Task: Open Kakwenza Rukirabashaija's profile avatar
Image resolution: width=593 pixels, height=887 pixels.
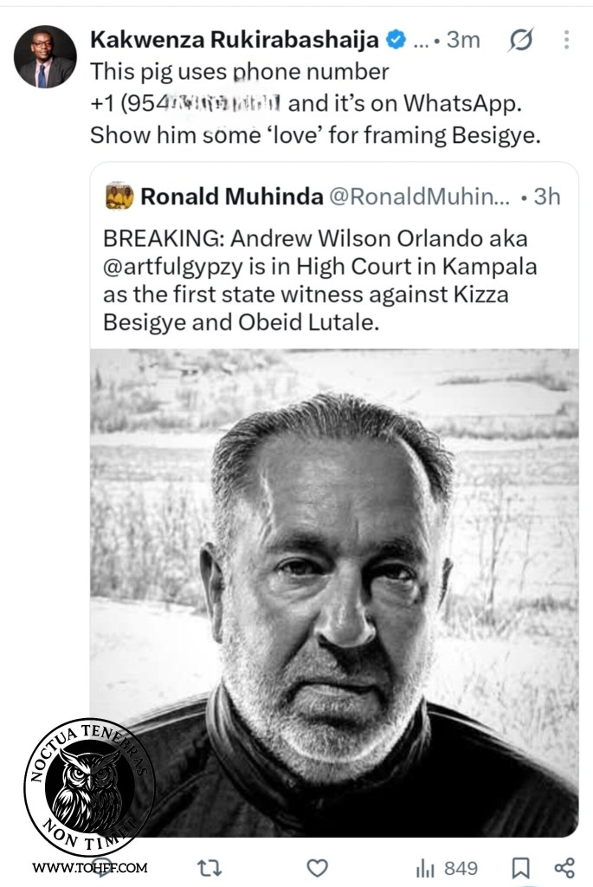Action: coord(45,56)
